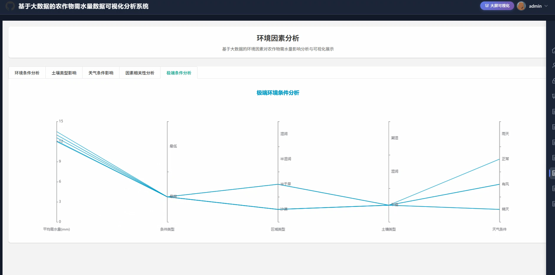Click the user profile icon in sidebar
Image resolution: width=555 pixels, height=275 pixels.
coord(554,66)
